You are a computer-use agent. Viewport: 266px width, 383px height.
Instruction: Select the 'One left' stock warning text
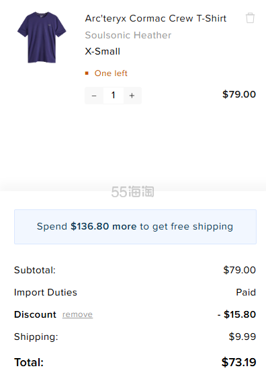coord(111,73)
